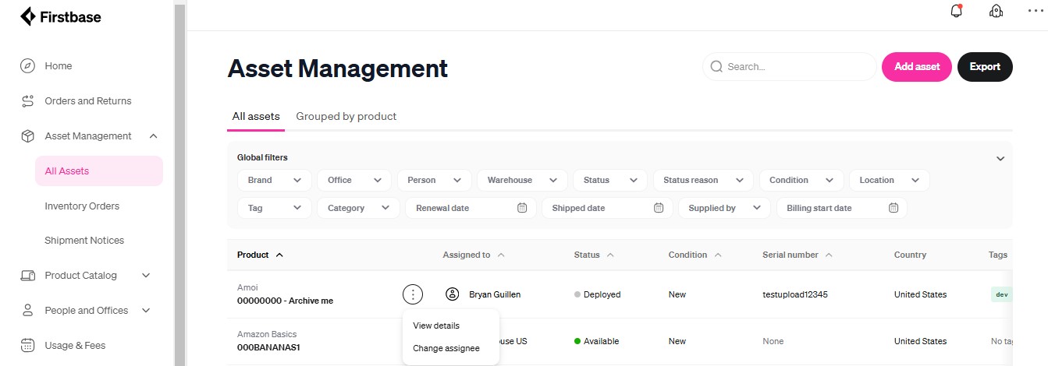
Task: Collapse the Global filters panel
Action: 1000,158
